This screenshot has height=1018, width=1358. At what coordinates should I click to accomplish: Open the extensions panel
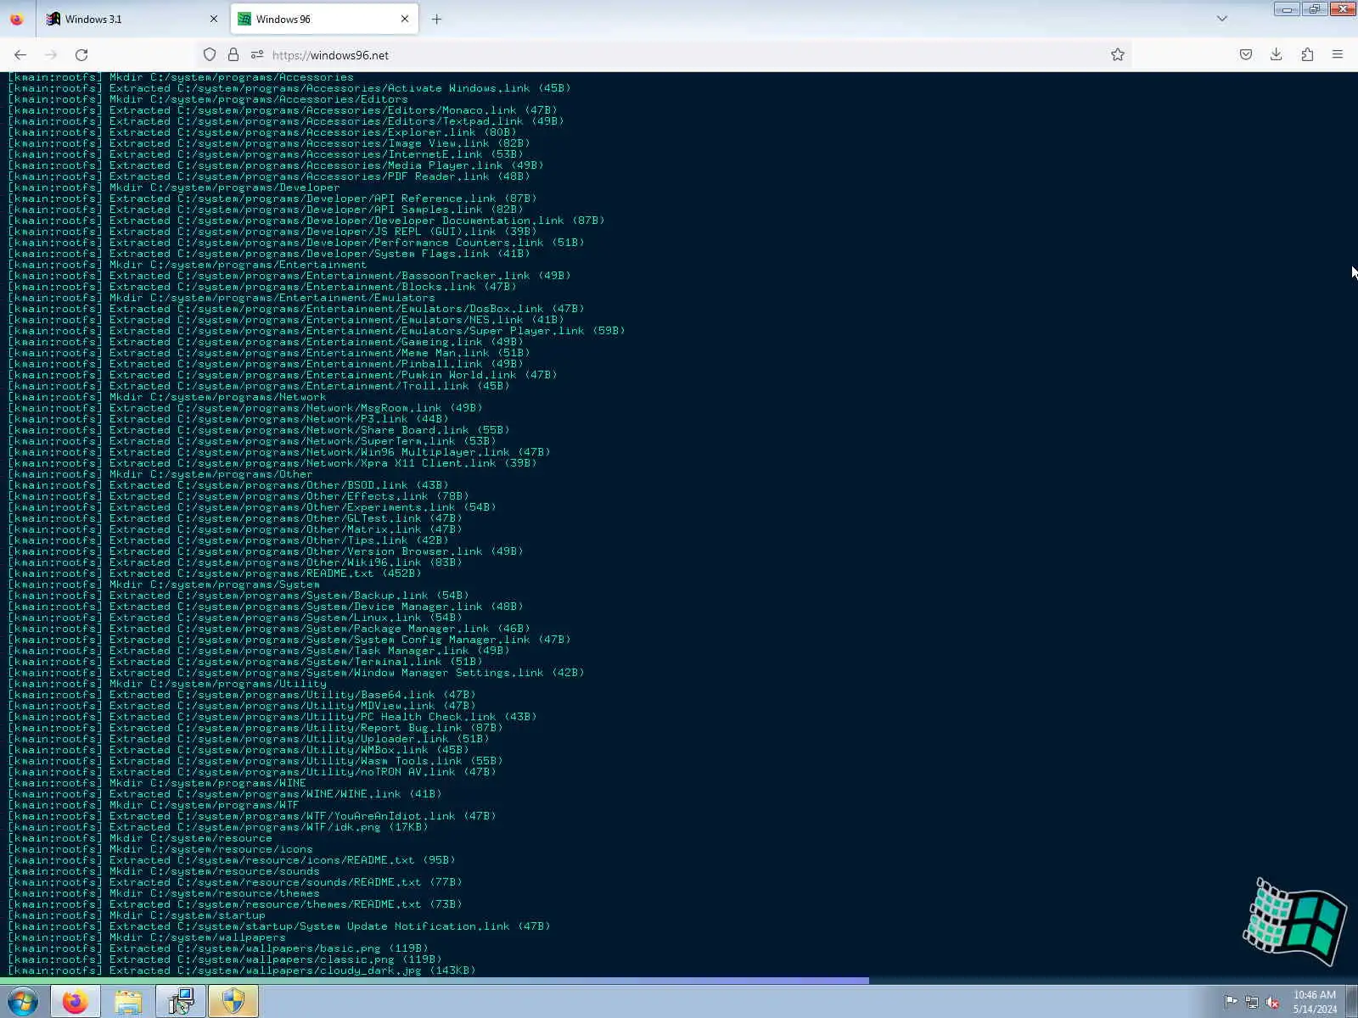pos(1307,55)
